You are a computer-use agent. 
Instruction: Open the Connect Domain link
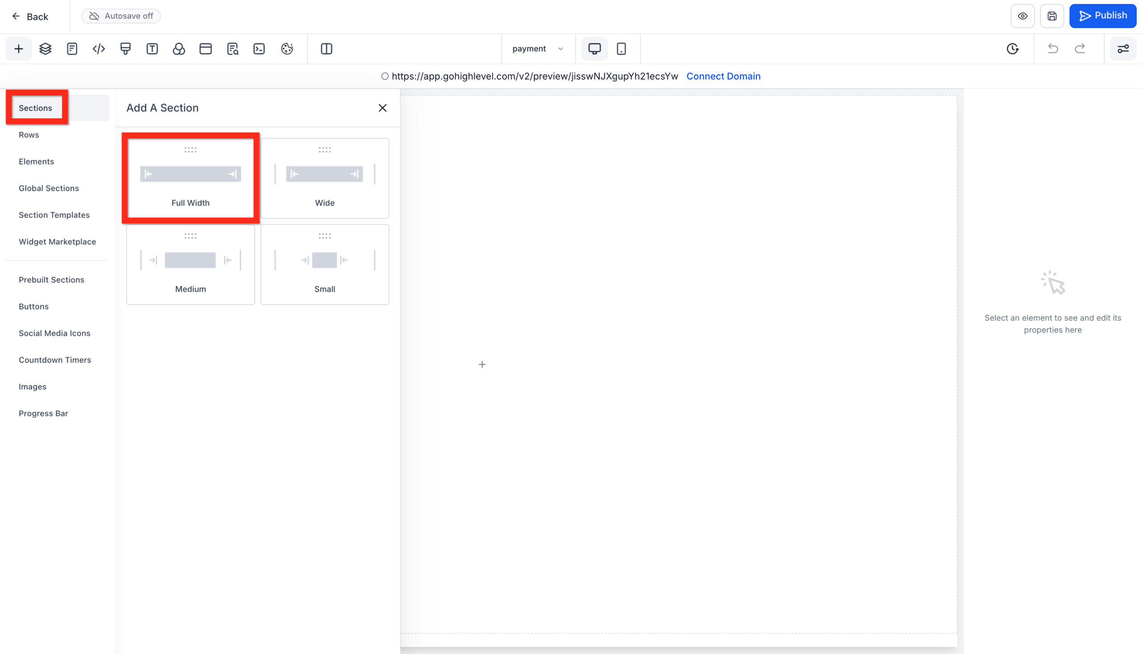point(724,76)
